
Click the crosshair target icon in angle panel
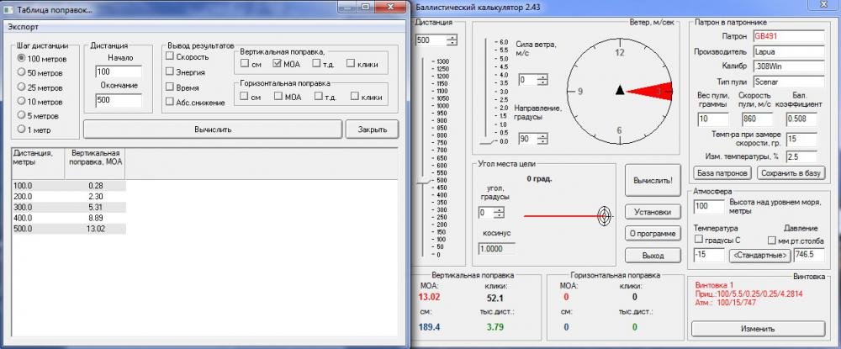click(x=606, y=215)
